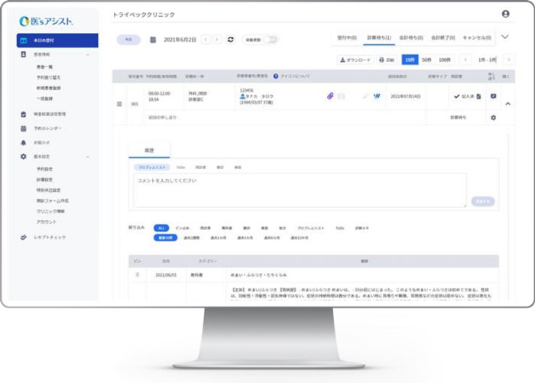535x383 pixels.
Task: Open the gear settings icon in patient row
Action: coord(493,117)
